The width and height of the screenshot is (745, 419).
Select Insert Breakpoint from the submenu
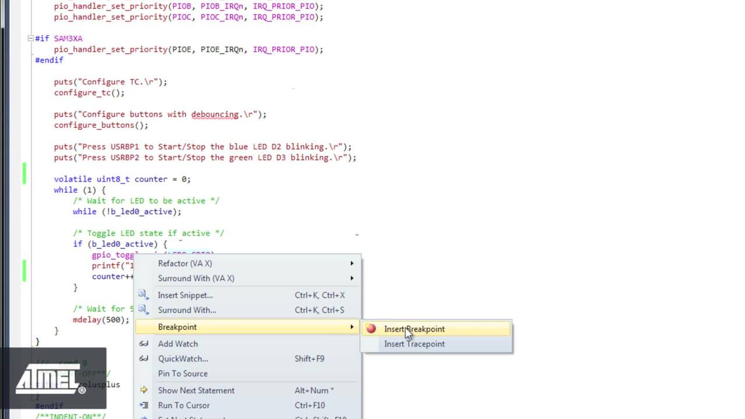point(414,329)
